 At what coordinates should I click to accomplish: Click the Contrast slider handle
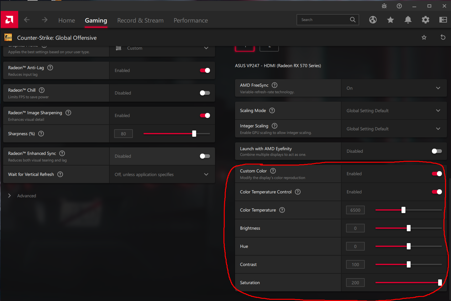[x=409, y=264]
